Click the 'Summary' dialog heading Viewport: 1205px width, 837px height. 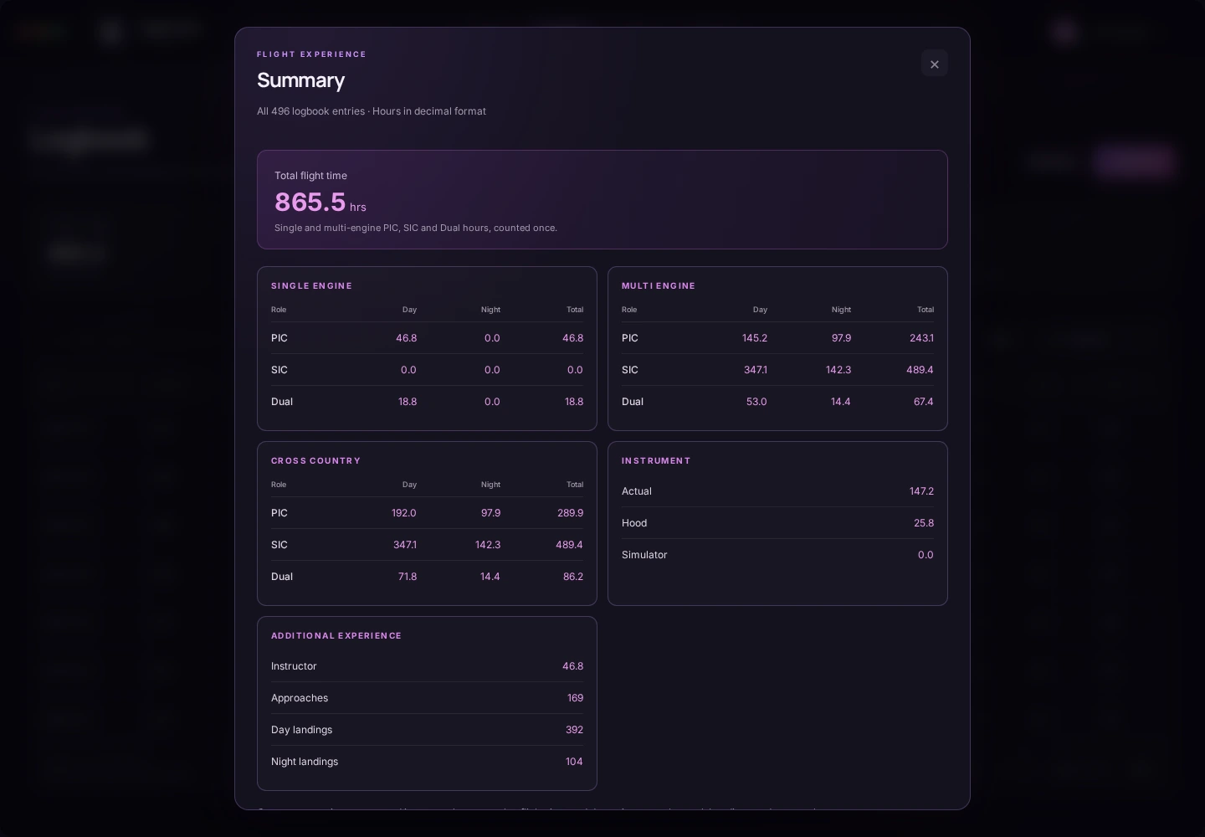[300, 80]
